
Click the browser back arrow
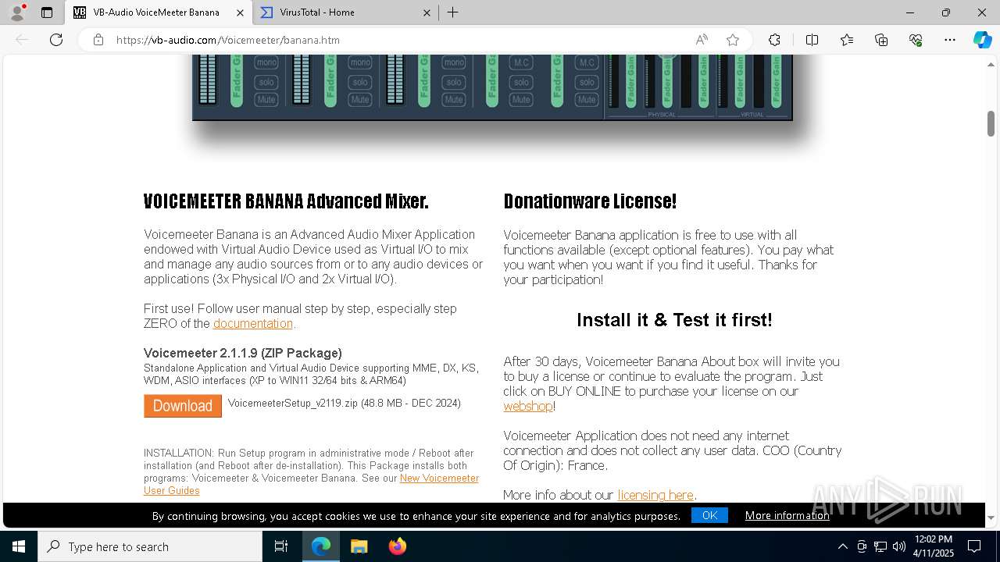pos(22,40)
